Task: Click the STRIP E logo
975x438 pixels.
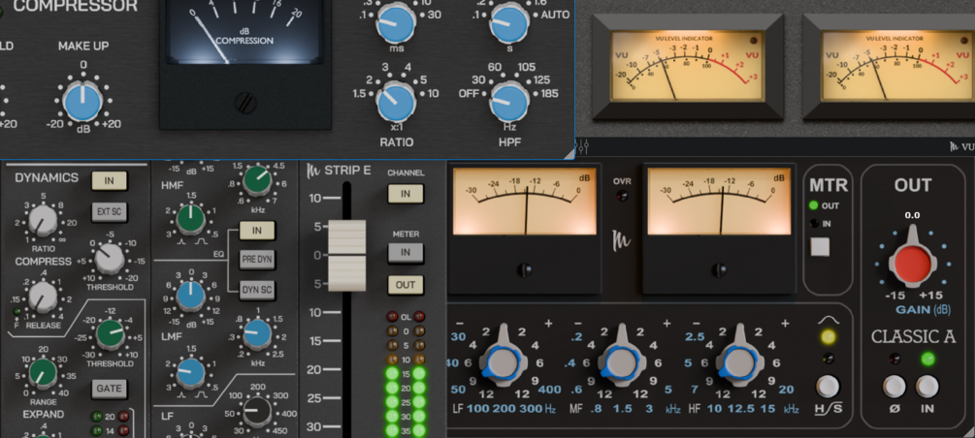Action: point(339,171)
